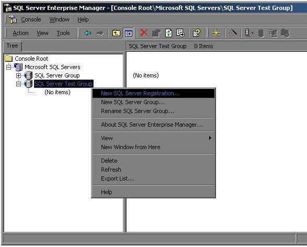Choose Help at bottom of context menu
This screenshot has height=247, width=307.
154,192
